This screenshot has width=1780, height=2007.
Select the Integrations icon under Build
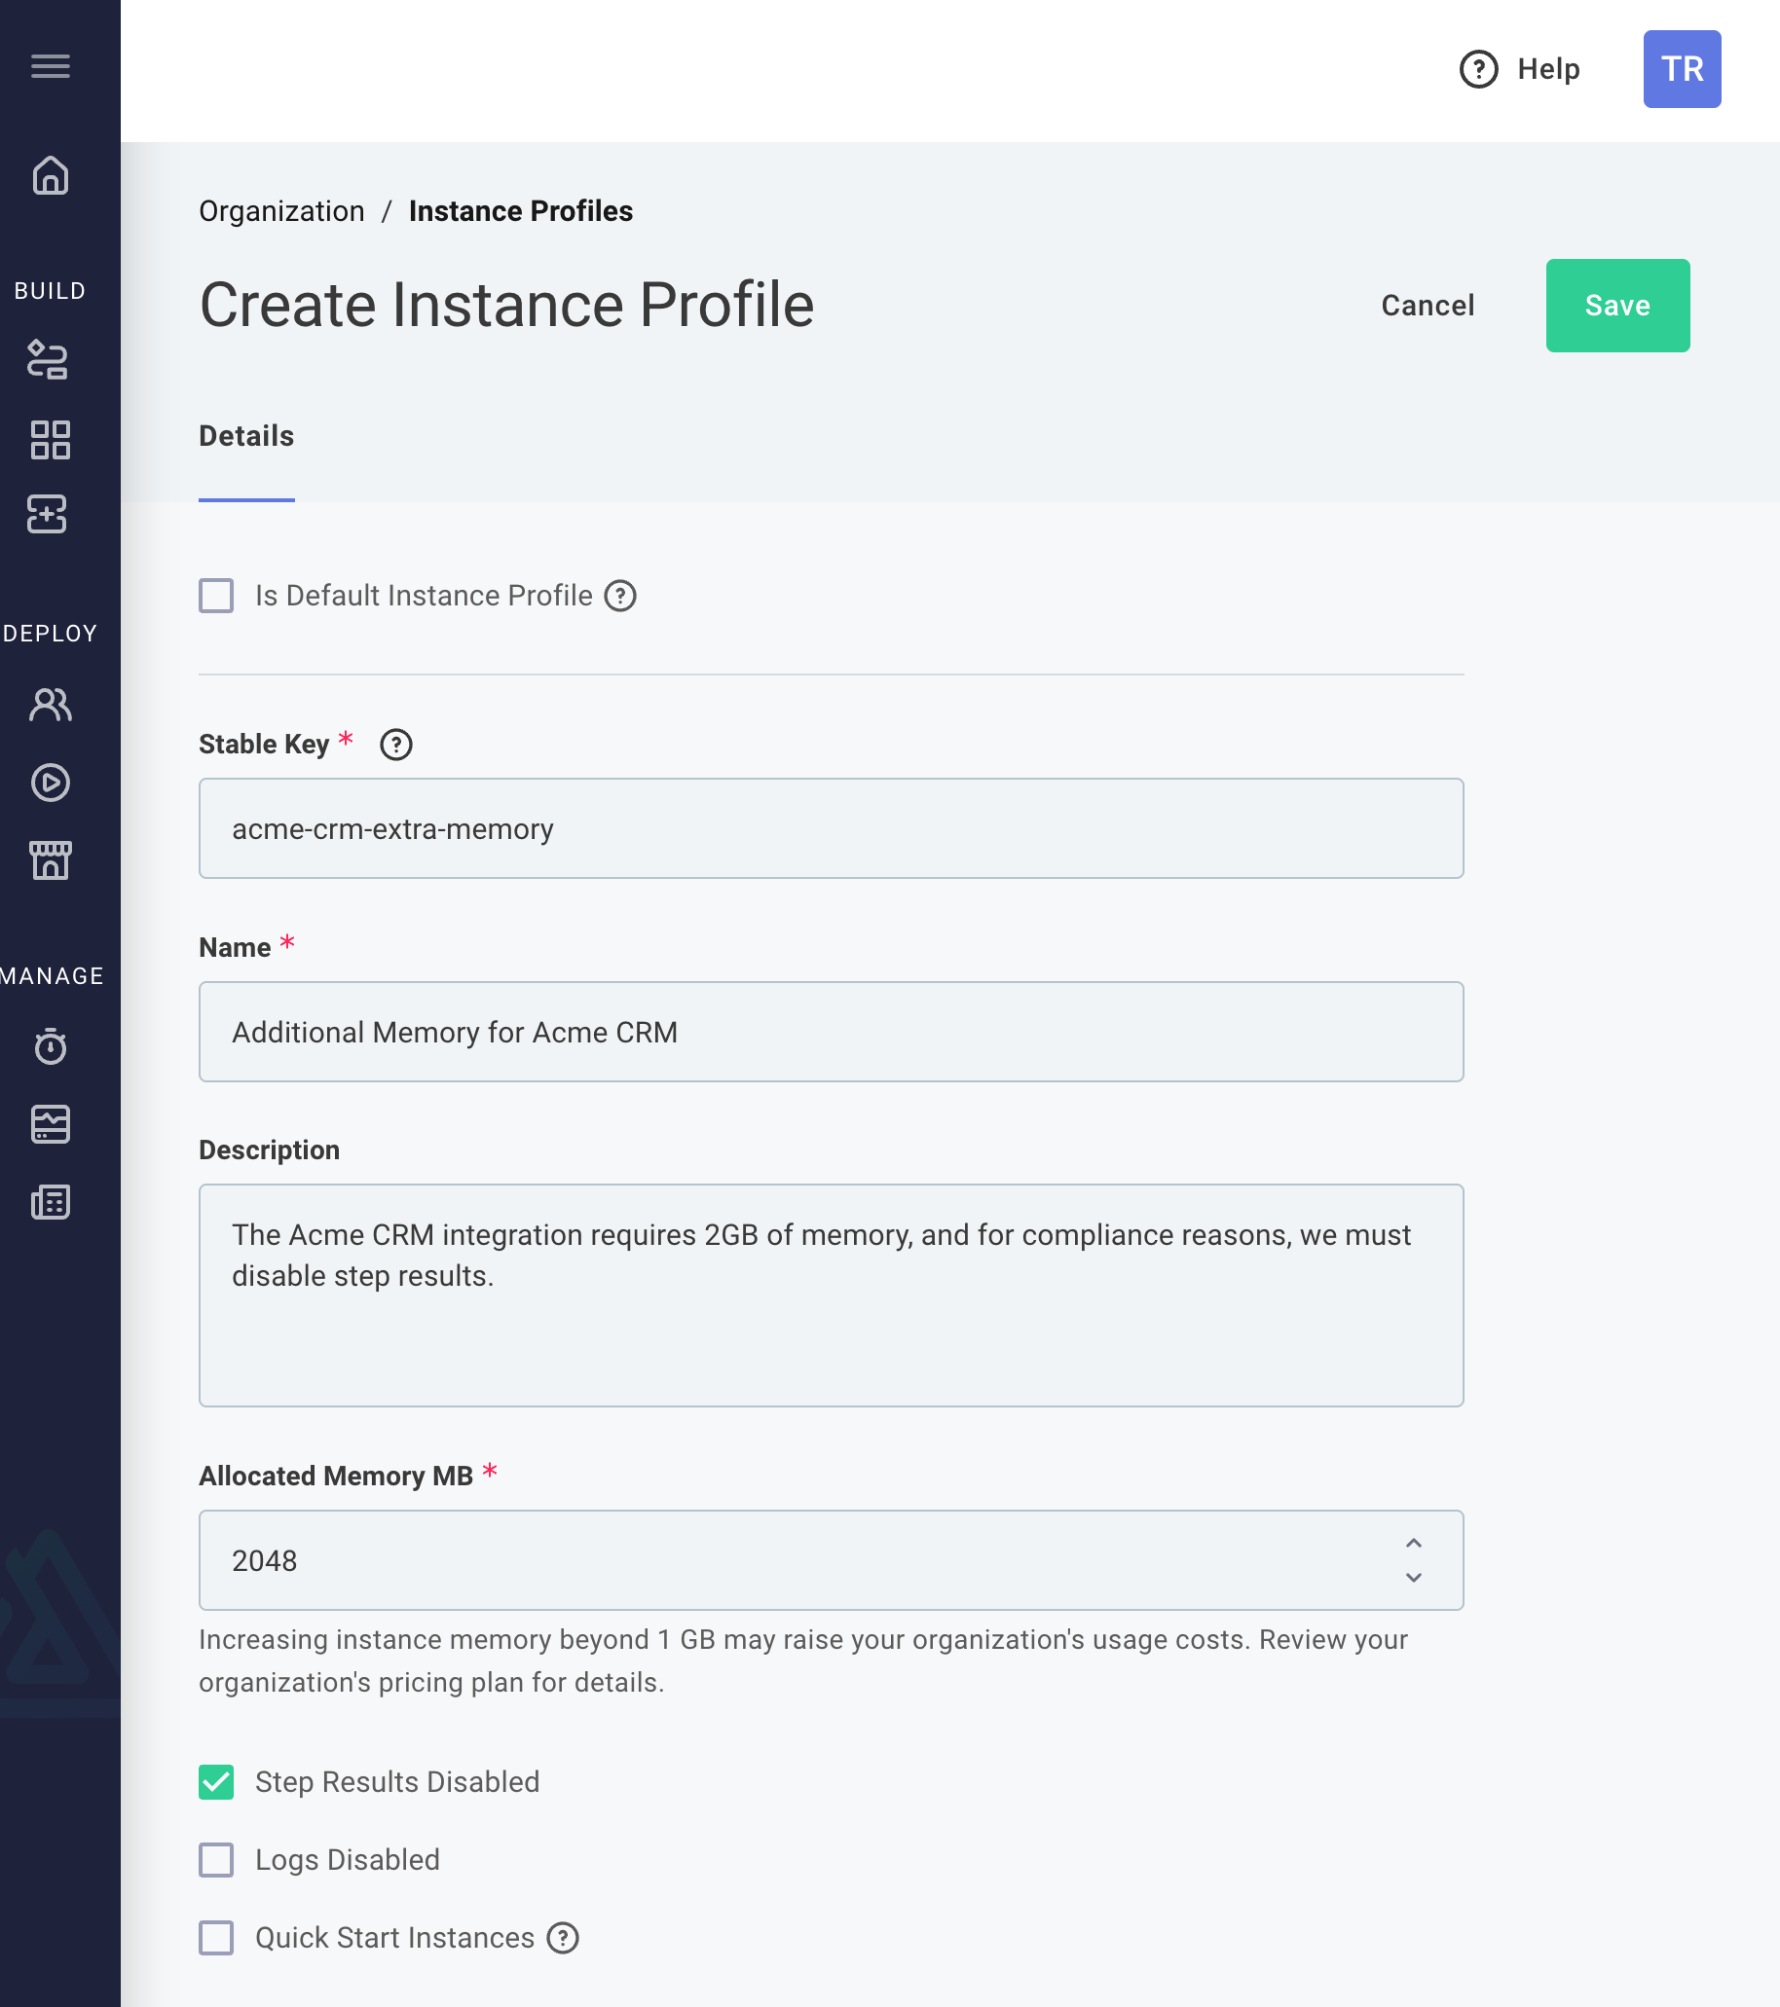[50, 361]
